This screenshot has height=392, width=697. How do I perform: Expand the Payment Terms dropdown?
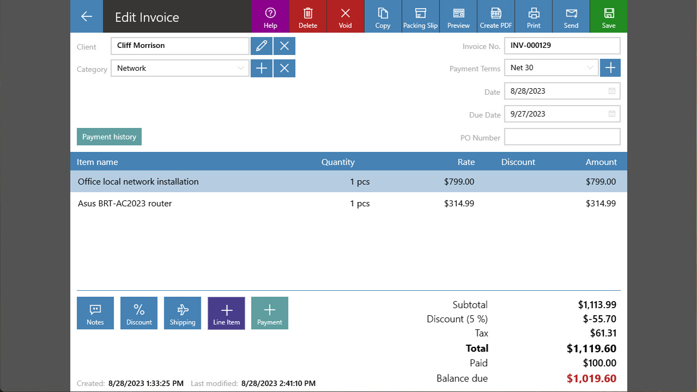tap(590, 68)
